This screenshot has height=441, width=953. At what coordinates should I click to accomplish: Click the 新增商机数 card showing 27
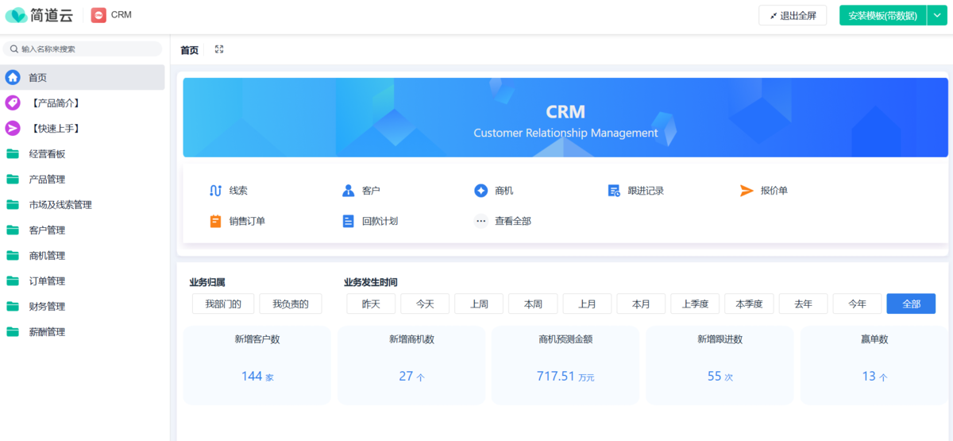411,365
